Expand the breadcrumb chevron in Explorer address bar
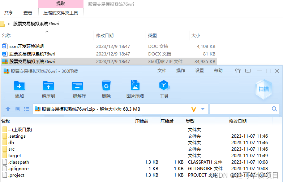The width and height of the screenshot is (283, 182). (x=9, y=24)
